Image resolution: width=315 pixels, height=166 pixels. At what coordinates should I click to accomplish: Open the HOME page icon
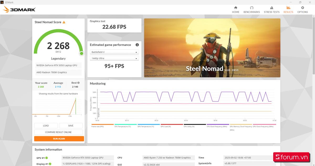[x=235, y=8]
